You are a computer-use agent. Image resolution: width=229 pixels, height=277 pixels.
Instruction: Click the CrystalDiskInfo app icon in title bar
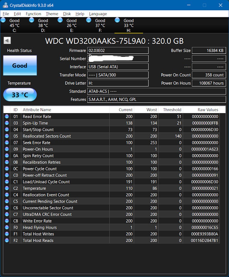5,5
